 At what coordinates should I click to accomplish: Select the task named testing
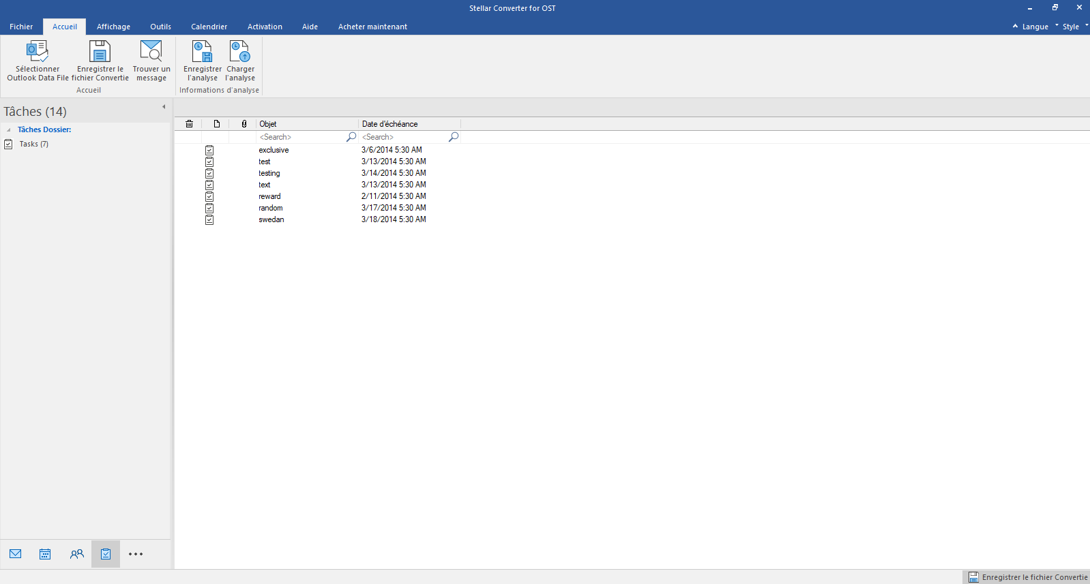point(269,173)
